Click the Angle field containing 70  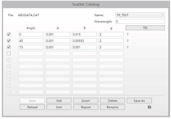31,47
